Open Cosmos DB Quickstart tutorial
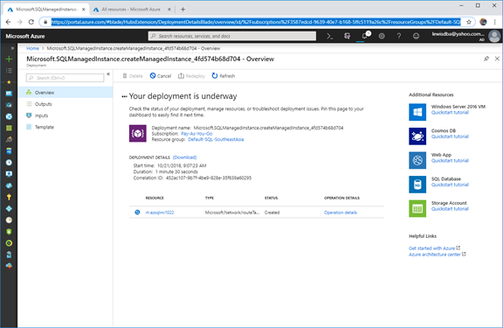This screenshot has height=328, width=503. pyautogui.click(x=450, y=136)
